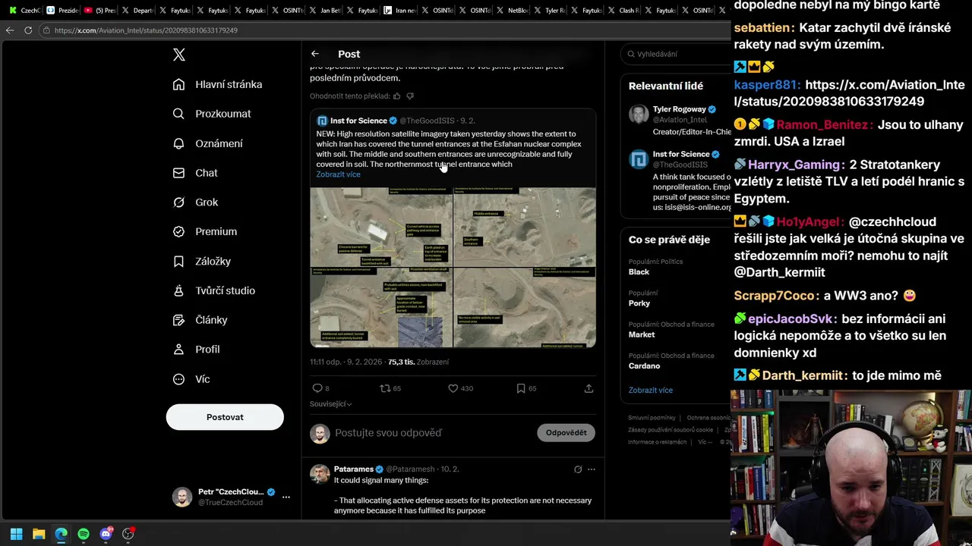972x546 pixels.
Task: Open the Inst for Science quoted author name
Action: (358, 121)
